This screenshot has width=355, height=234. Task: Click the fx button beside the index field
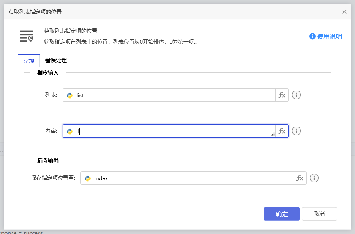[300, 178]
